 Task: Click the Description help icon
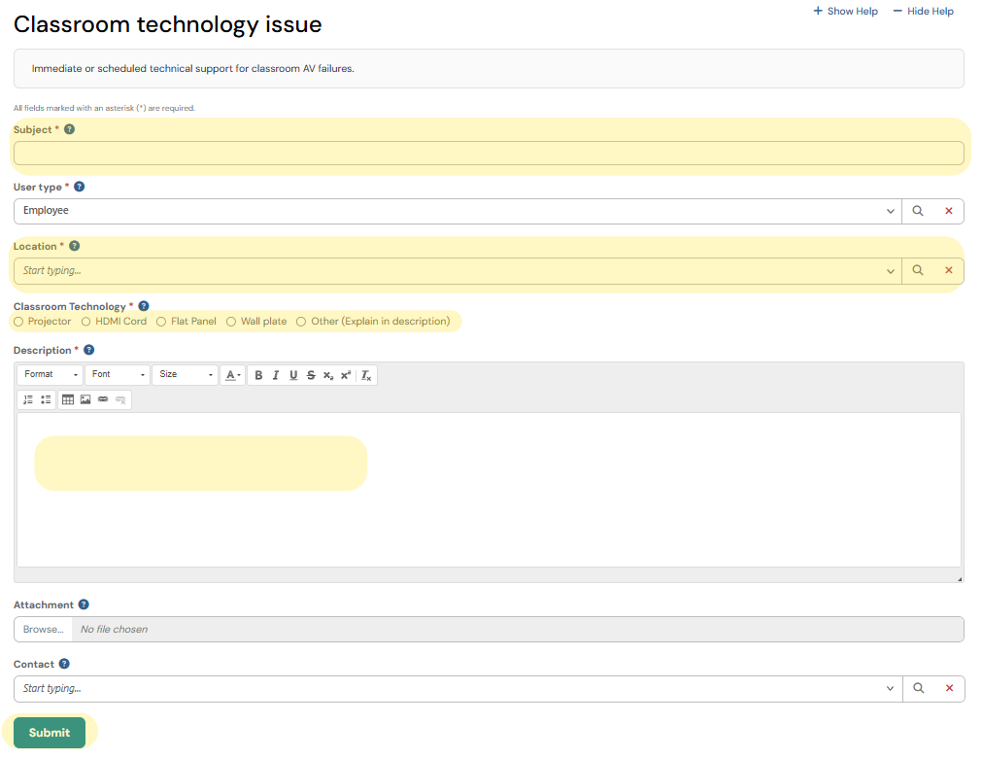(x=89, y=350)
